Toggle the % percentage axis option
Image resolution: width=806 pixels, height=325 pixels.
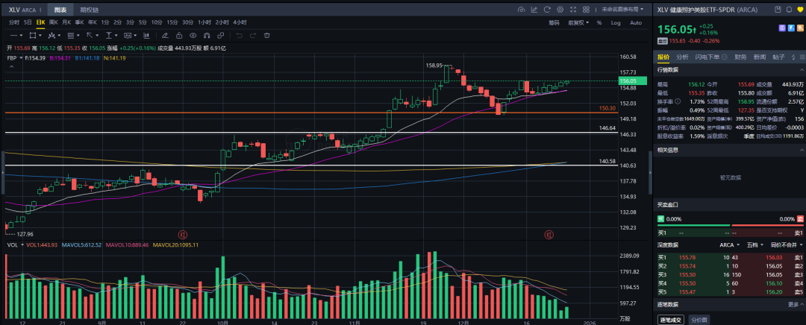tap(599, 22)
